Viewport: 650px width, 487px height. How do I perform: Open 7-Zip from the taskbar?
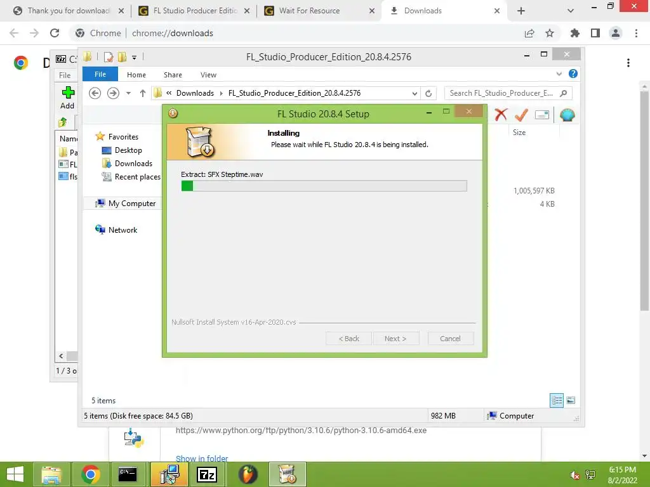206,474
